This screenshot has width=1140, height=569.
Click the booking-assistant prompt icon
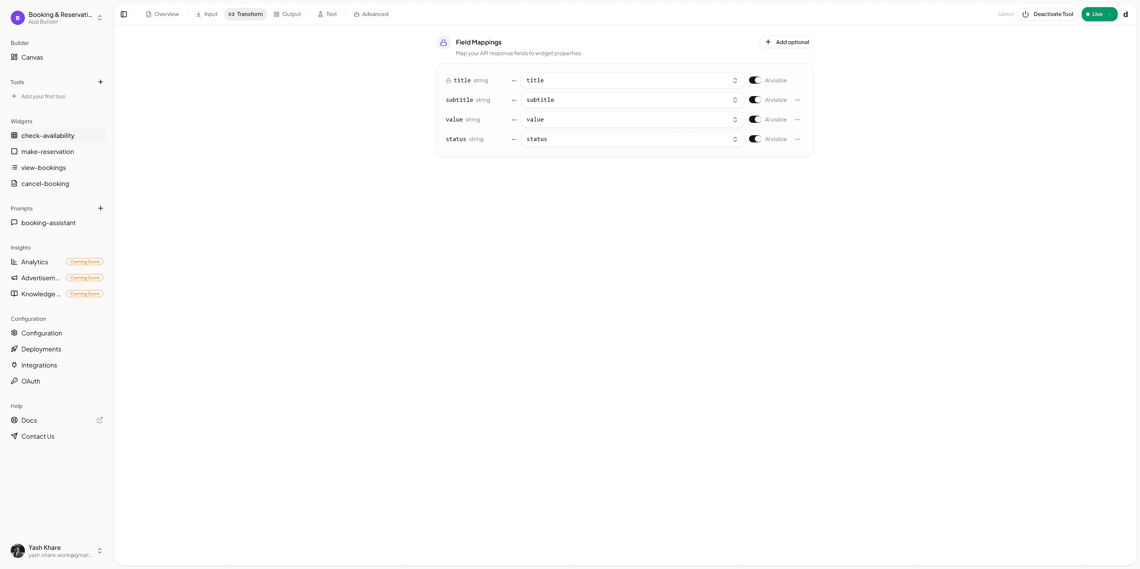coord(14,222)
